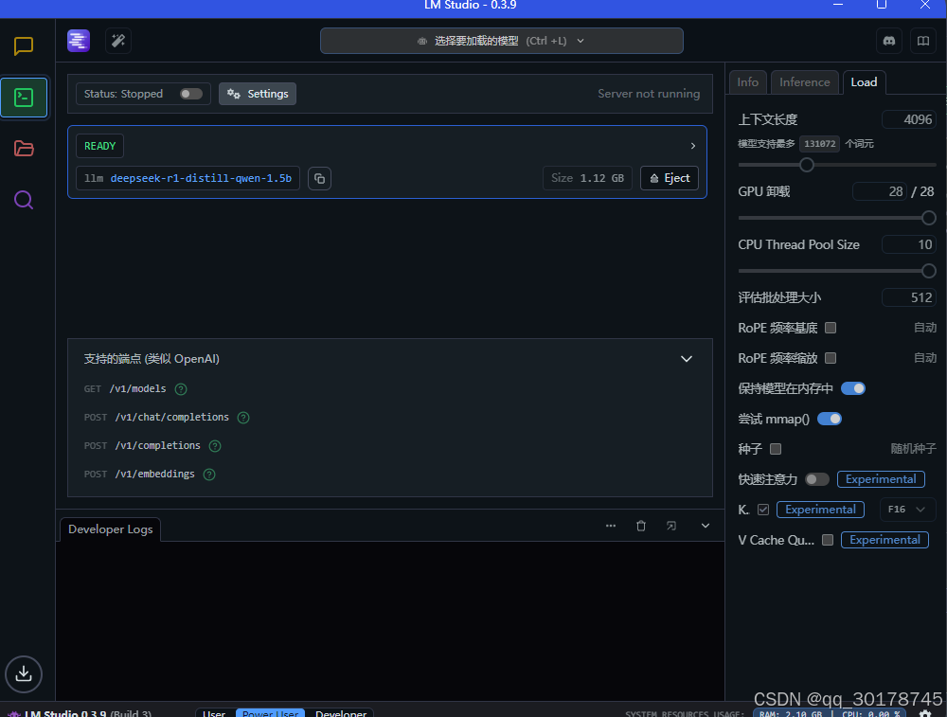Show help for /v1/chat/completions endpoint
This screenshot has height=717, width=947.
[243, 418]
